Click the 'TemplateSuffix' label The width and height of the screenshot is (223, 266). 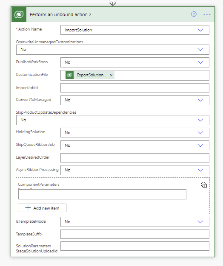pyautogui.click(x=29, y=234)
